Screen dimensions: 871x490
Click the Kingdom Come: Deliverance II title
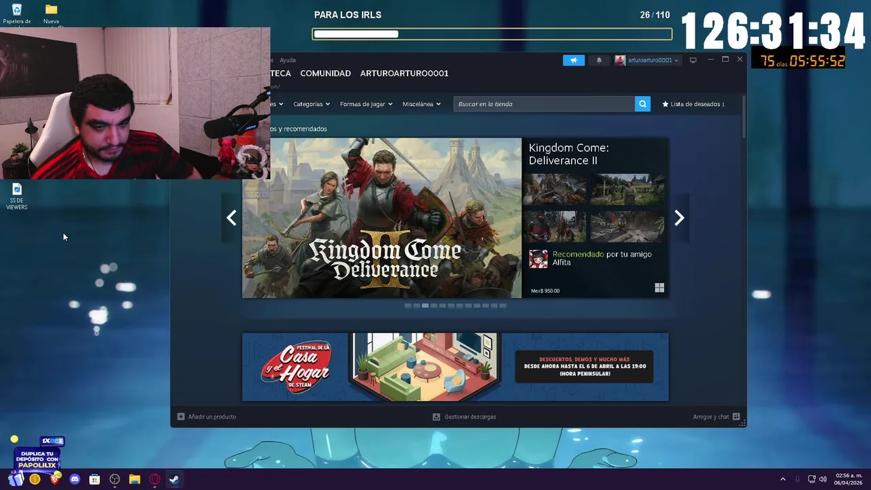pyautogui.click(x=569, y=154)
